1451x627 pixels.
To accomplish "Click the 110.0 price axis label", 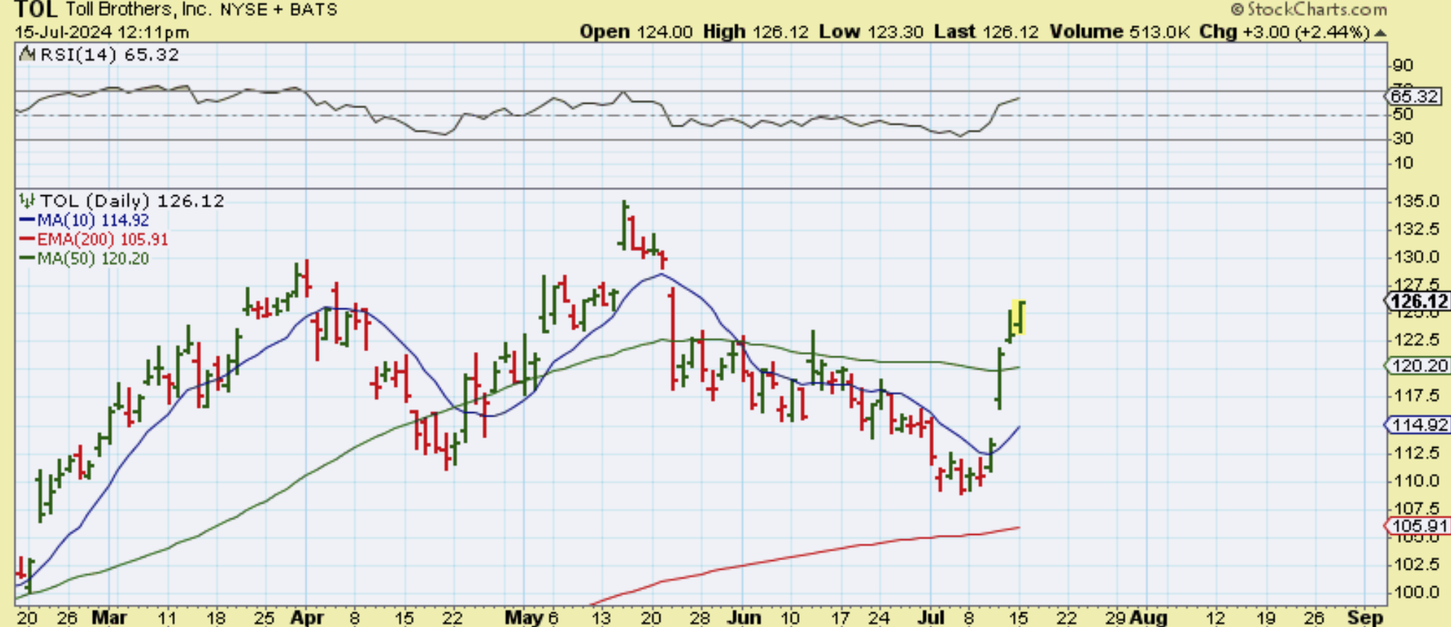I will tap(1415, 480).
